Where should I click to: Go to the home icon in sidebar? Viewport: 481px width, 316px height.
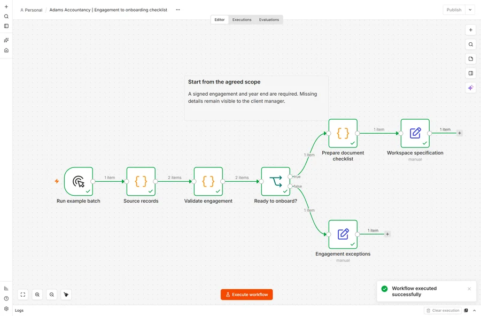click(6, 50)
